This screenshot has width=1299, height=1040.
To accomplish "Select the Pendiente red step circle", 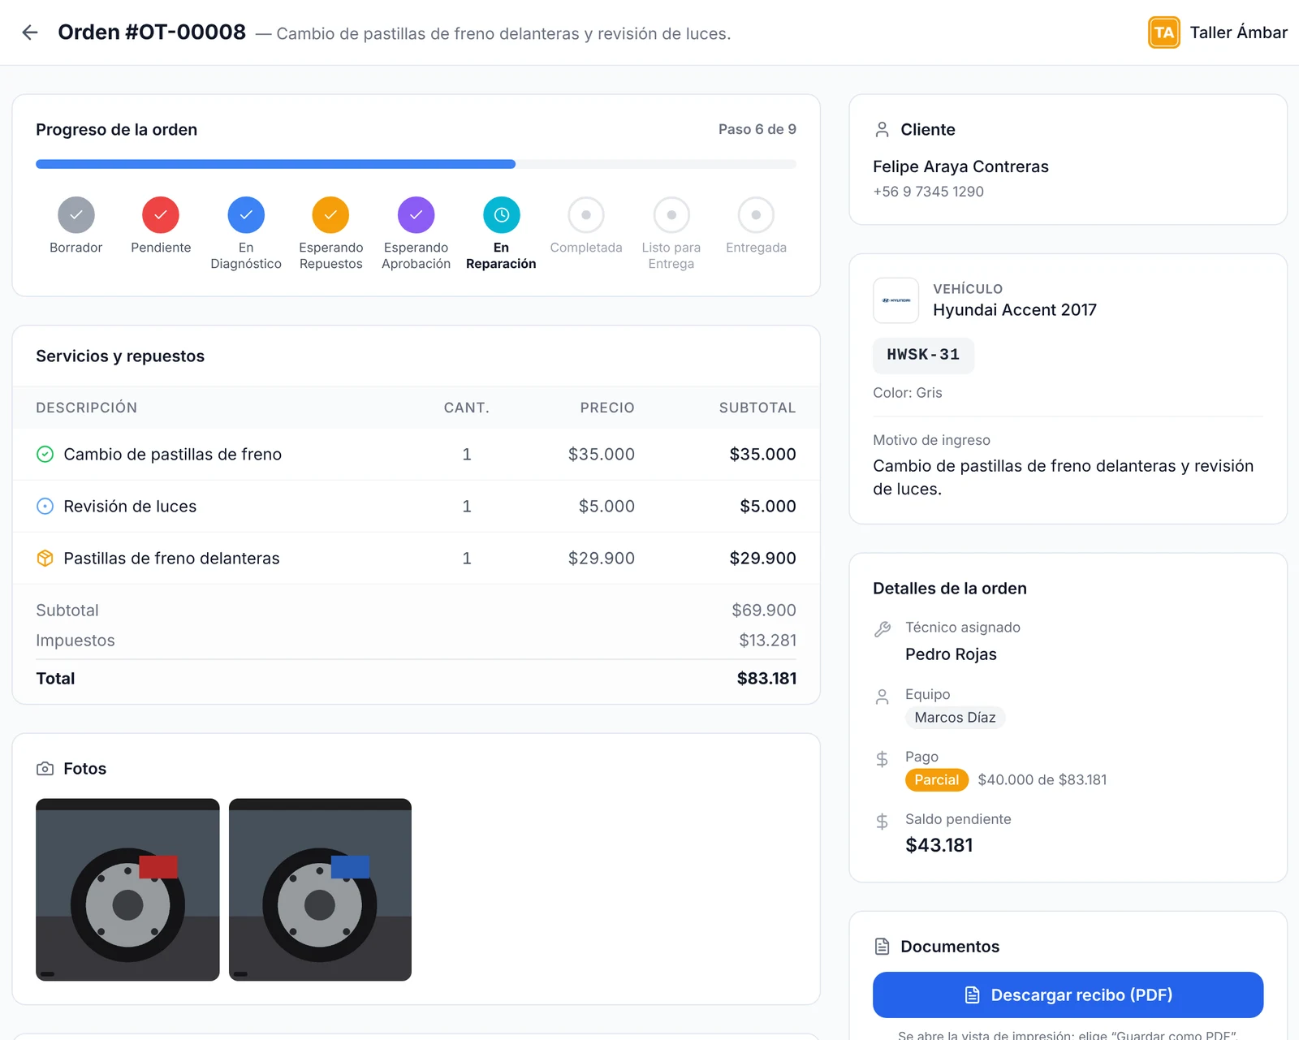I will pos(161,215).
